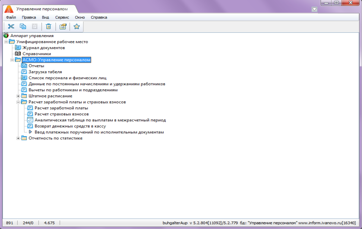Click the 4.675 status bar value
362x229 pixels.
click(x=49, y=223)
